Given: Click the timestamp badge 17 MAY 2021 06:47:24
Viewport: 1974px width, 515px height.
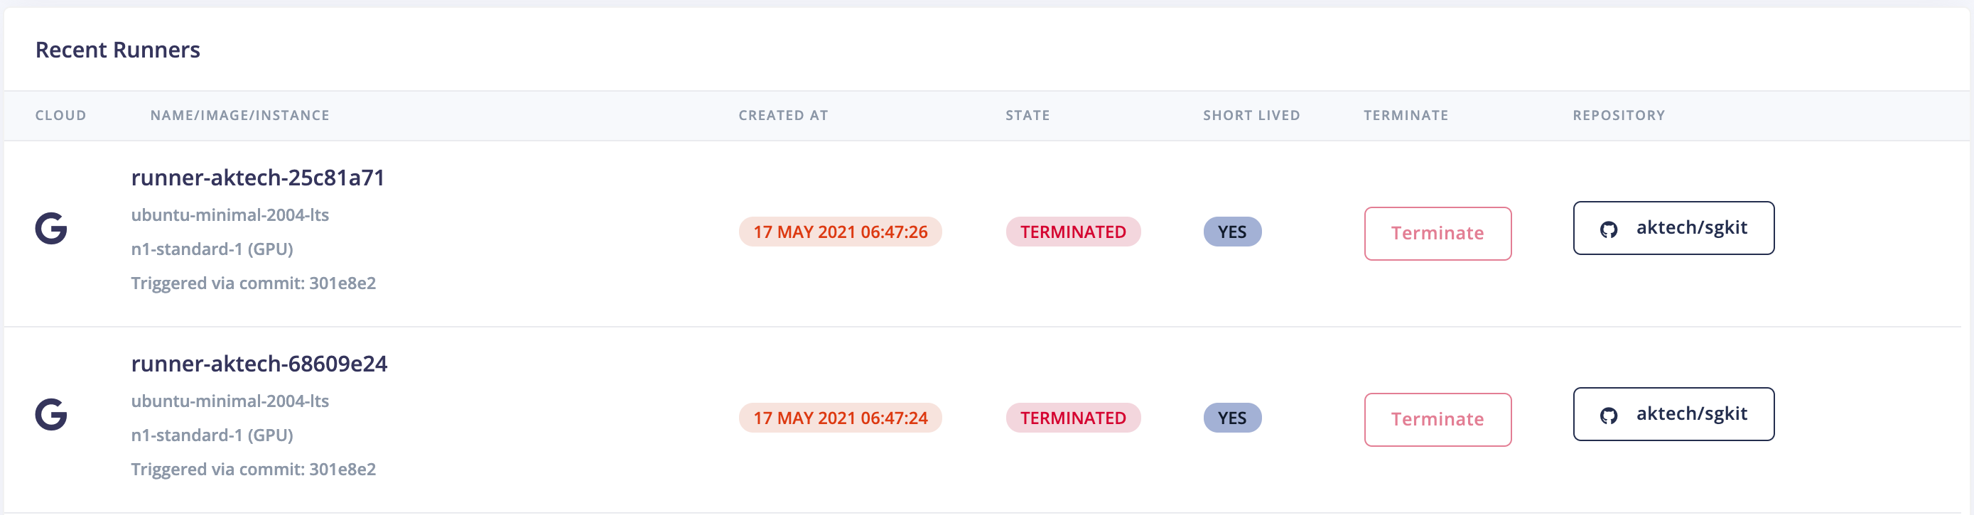Looking at the screenshot, I should pyautogui.click(x=839, y=418).
